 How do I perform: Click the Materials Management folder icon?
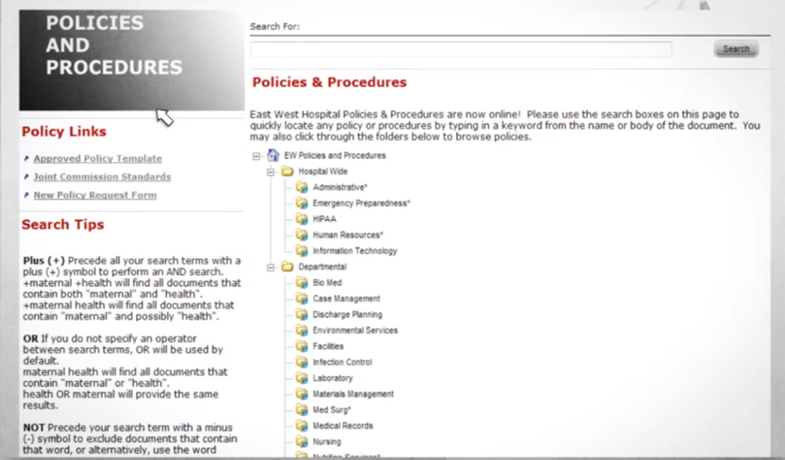tap(301, 393)
